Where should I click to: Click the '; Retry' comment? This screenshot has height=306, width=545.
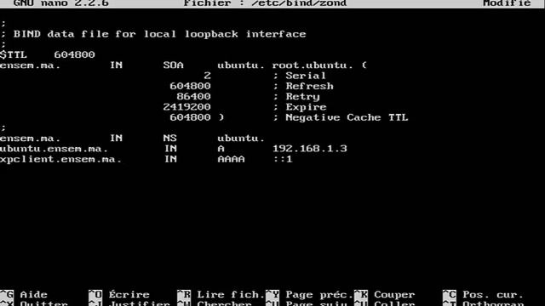296,96
